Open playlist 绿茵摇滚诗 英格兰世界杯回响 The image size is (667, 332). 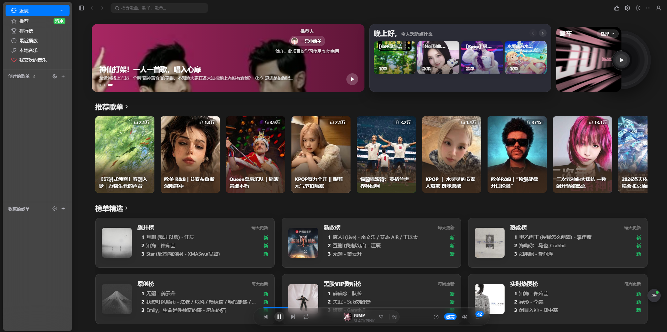pos(386,155)
